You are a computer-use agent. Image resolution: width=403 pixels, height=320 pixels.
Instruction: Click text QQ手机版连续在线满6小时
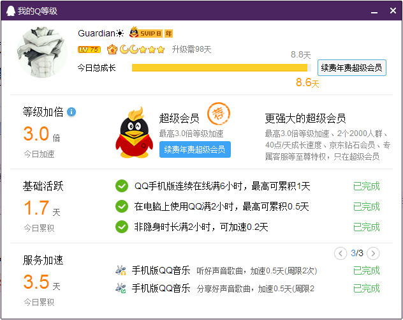(x=188, y=186)
